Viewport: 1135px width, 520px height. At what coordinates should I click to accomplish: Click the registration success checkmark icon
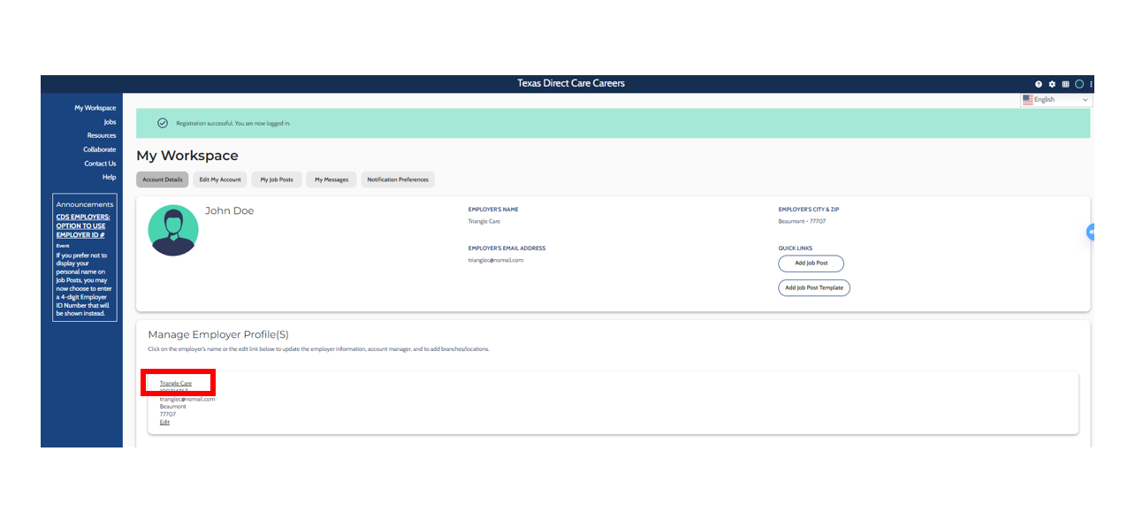click(x=163, y=123)
